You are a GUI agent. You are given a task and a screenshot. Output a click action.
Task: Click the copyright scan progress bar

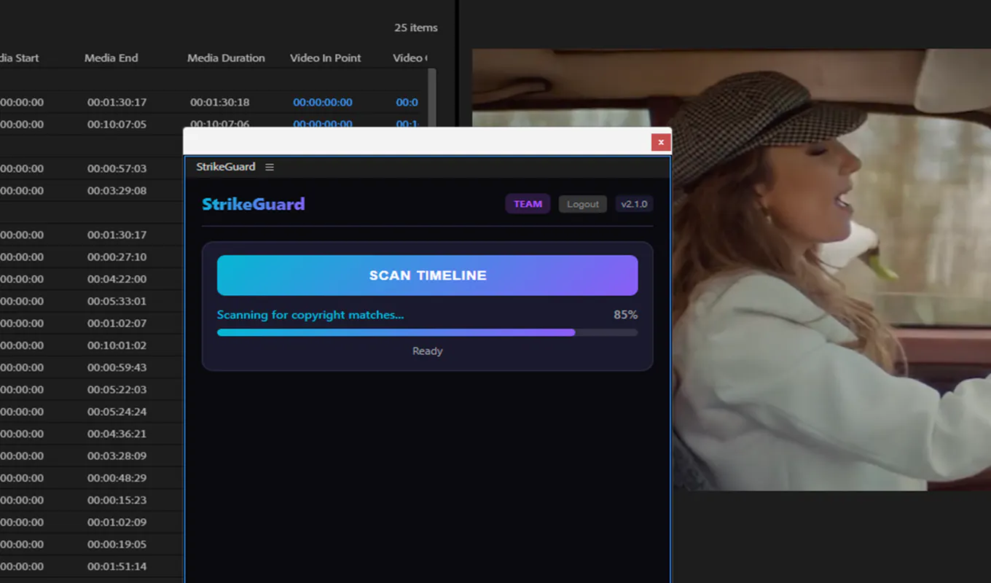click(428, 332)
